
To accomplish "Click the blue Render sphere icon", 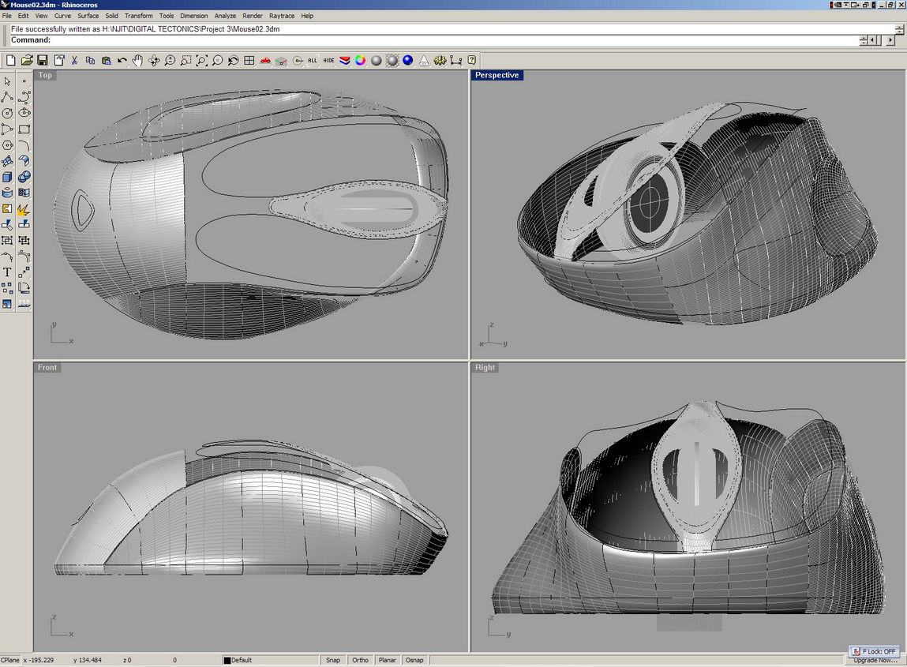I will (408, 60).
